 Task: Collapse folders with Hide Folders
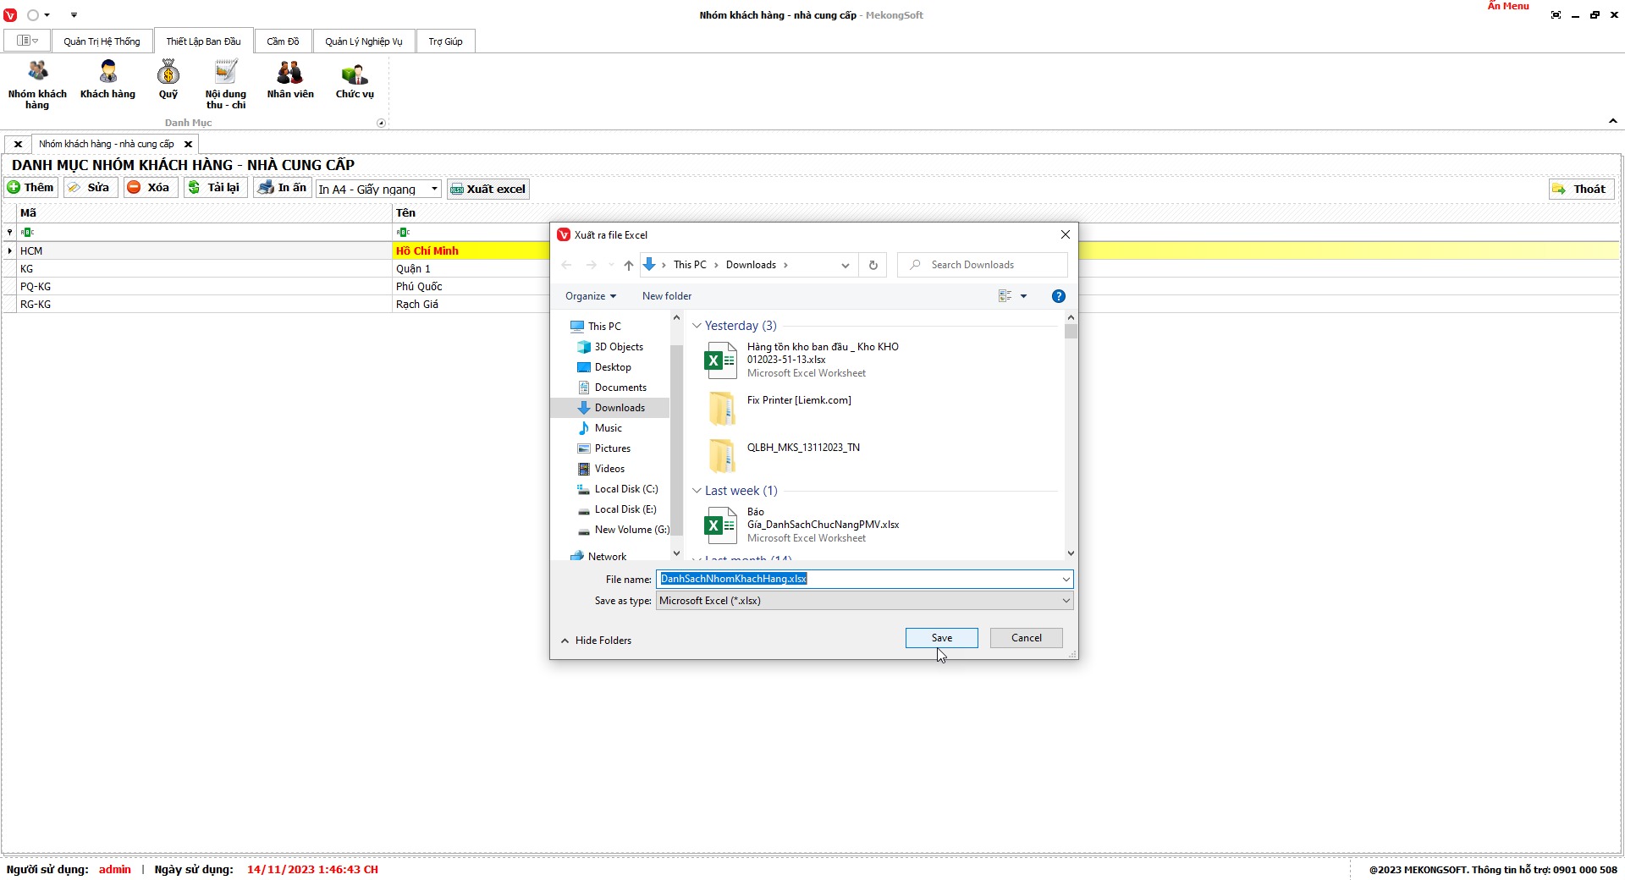click(x=596, y=641)
